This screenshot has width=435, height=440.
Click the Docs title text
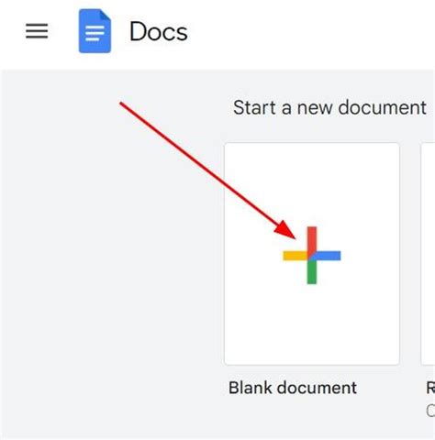coord(159,31)
